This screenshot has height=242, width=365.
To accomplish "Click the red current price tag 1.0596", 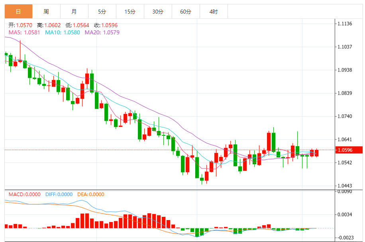I will click(x=349, y=150).
